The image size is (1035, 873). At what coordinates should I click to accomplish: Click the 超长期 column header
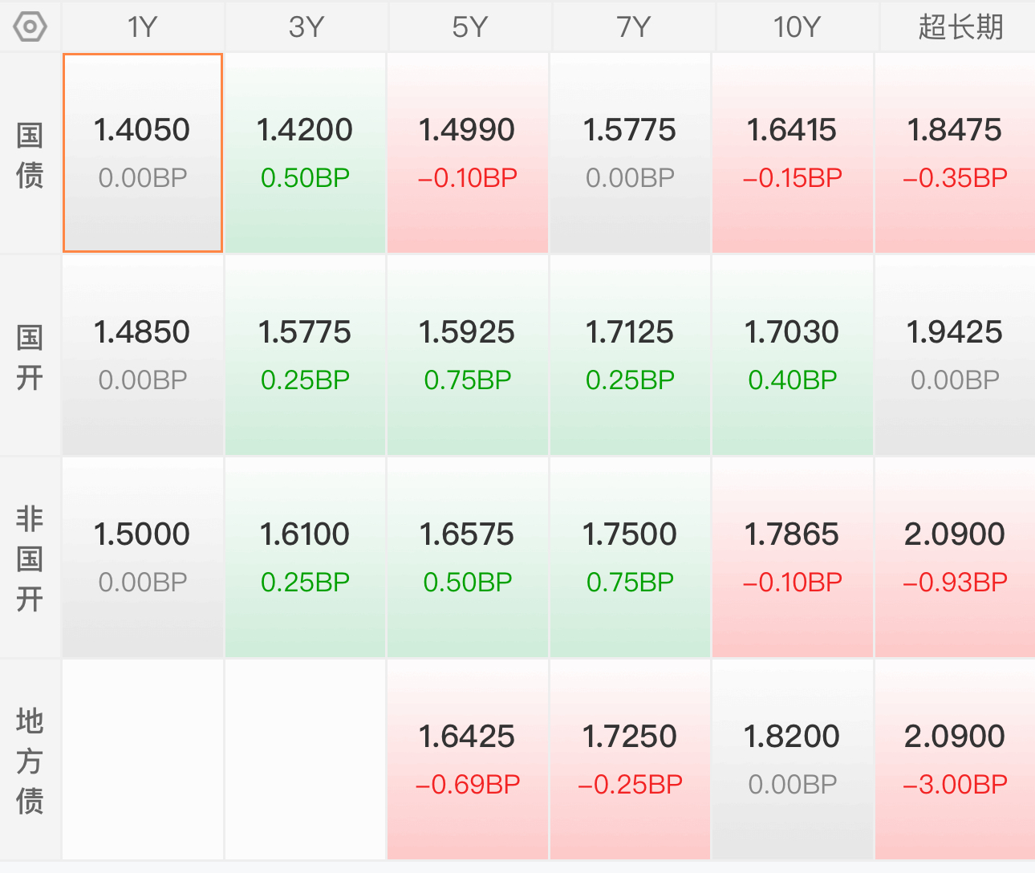[x=959, y=26]
